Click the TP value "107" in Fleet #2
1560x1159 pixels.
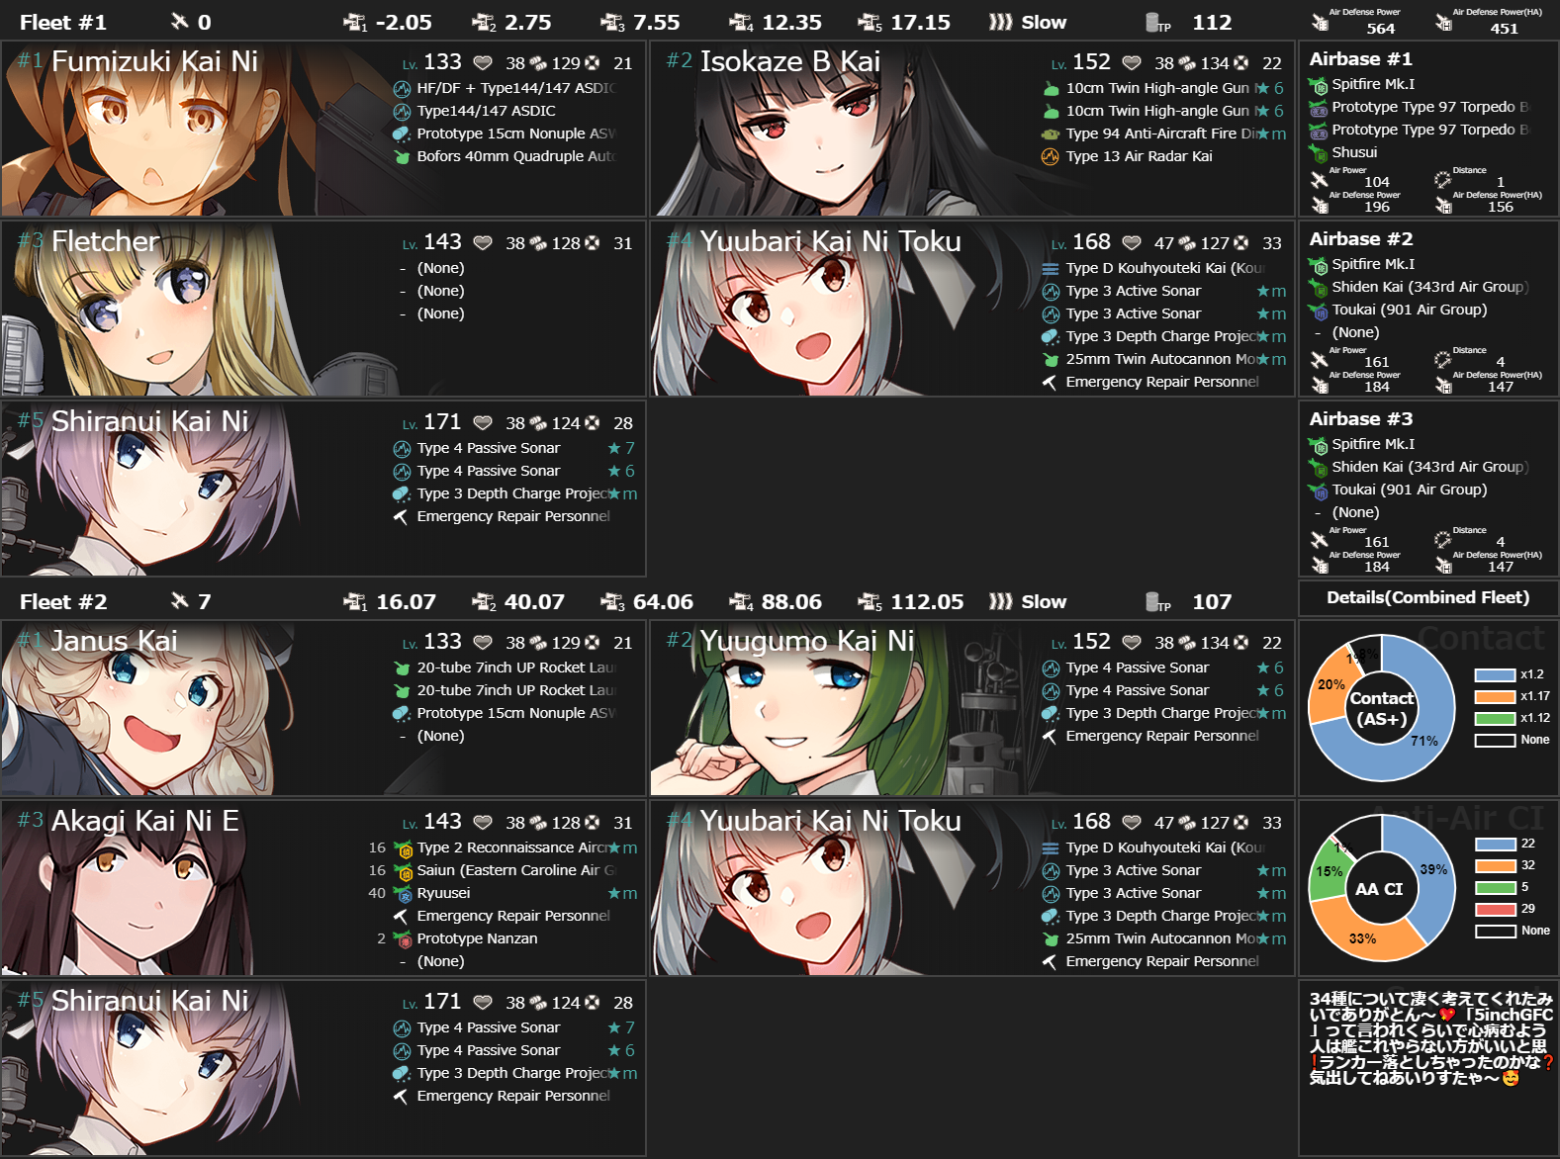point(1212,601)
